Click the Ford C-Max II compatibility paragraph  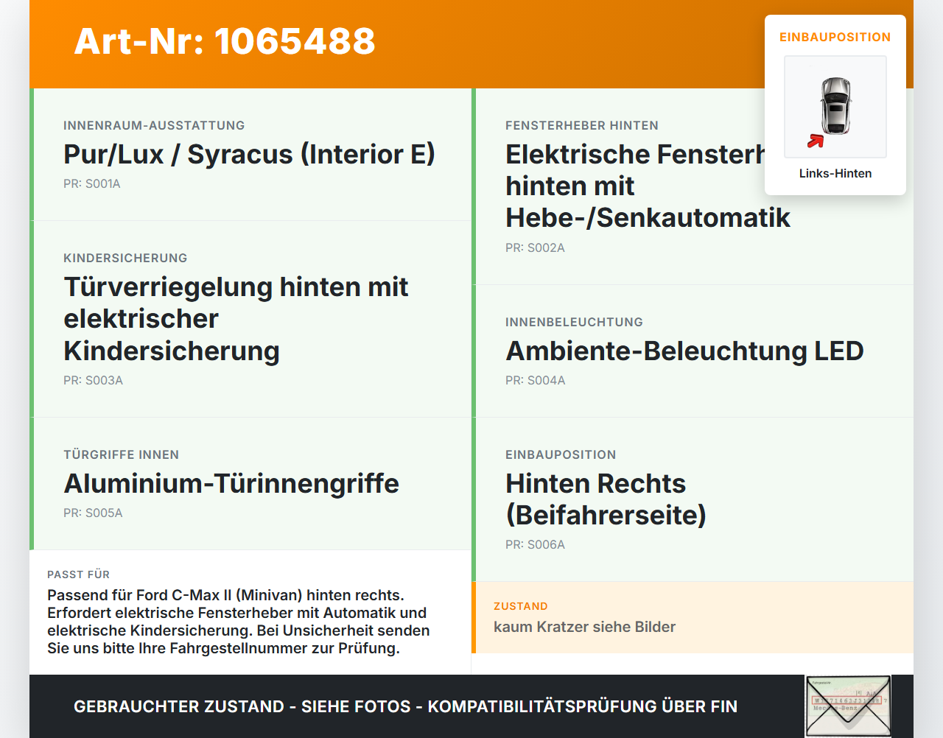(x=239, y=622)
